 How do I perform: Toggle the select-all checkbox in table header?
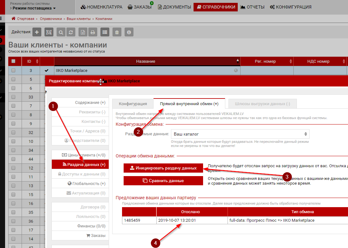point(13,61)
